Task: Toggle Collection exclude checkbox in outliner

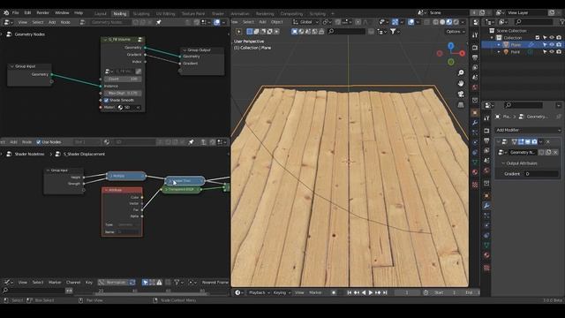Action: 538,37
